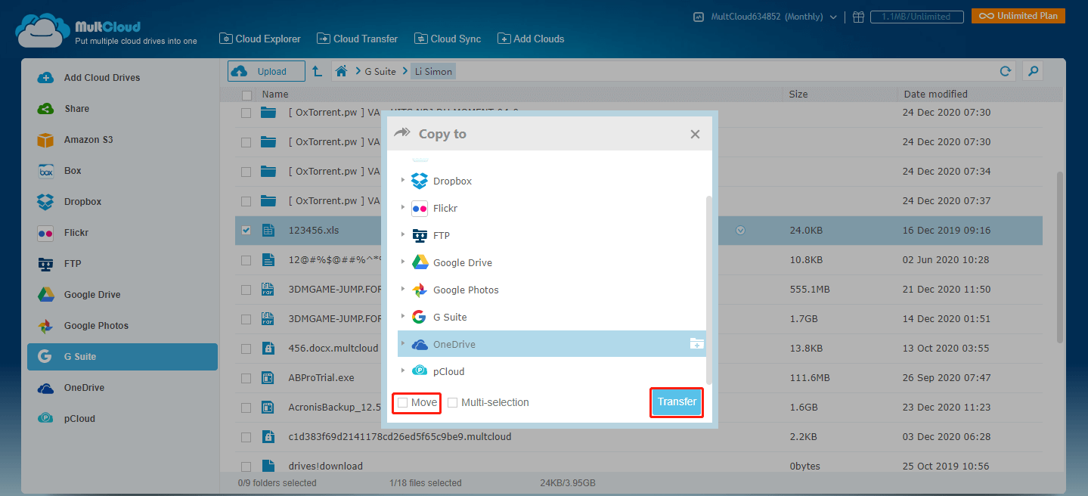The image size is (1088, 496).
Task: Open the gift box icon in header
Action: tap(857, 17)
